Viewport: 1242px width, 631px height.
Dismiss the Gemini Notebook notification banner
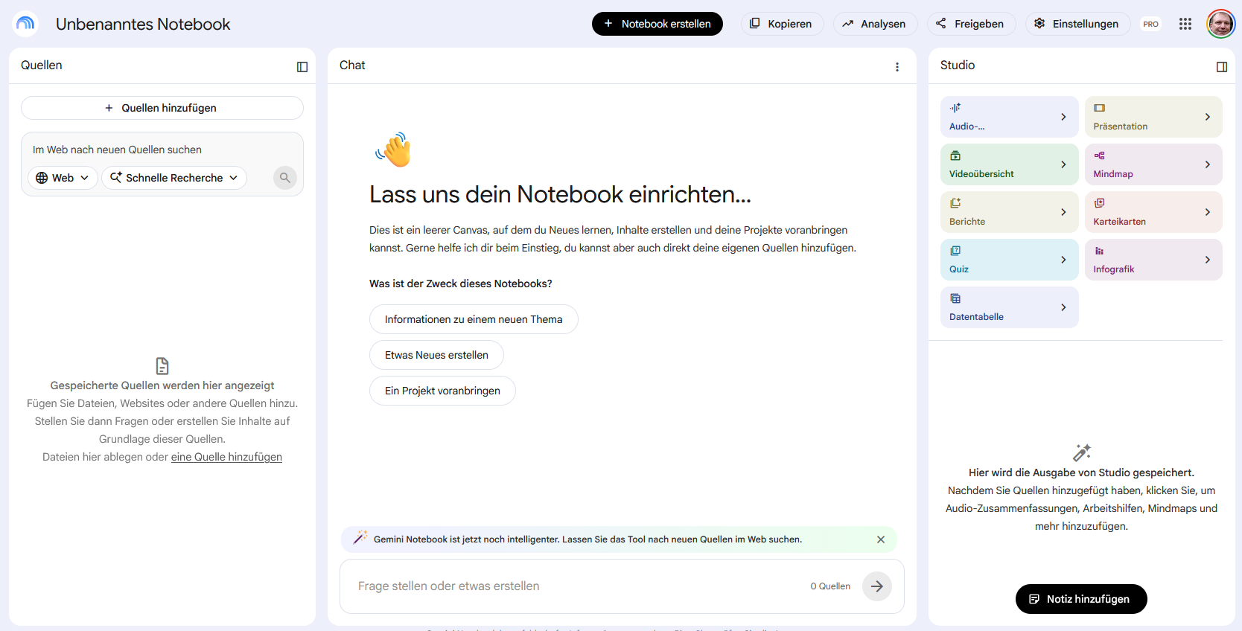881,539
